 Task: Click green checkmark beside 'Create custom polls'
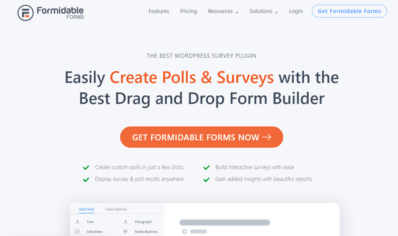[x=86, y=167]
